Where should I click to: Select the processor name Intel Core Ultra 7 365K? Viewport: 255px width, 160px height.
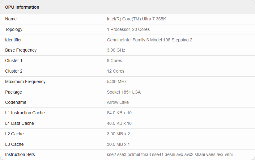[137, 19]
